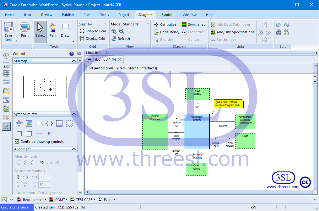The width and height of the screenshot is (319, 211).
Task: Click the redo arrow in Edit group
Action: click(286, 25)
